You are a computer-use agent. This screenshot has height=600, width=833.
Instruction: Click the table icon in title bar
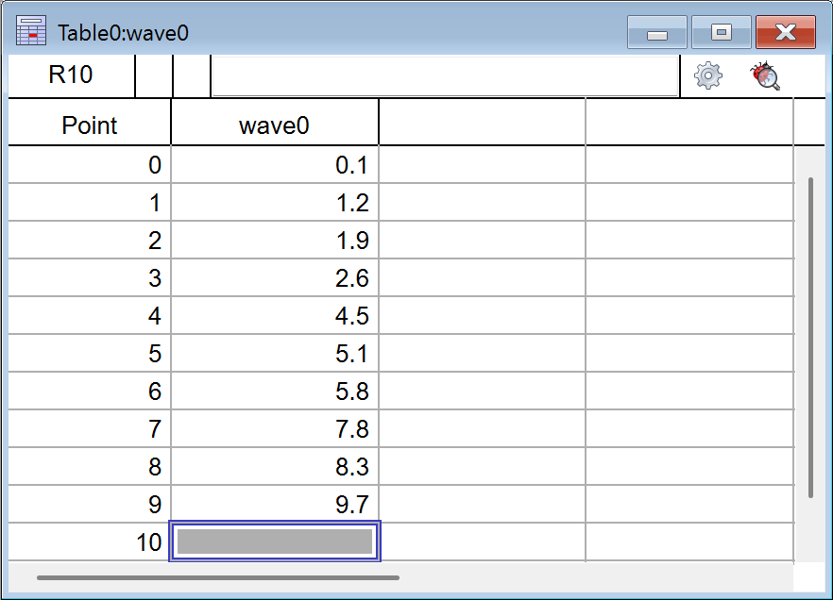(32, 32)
